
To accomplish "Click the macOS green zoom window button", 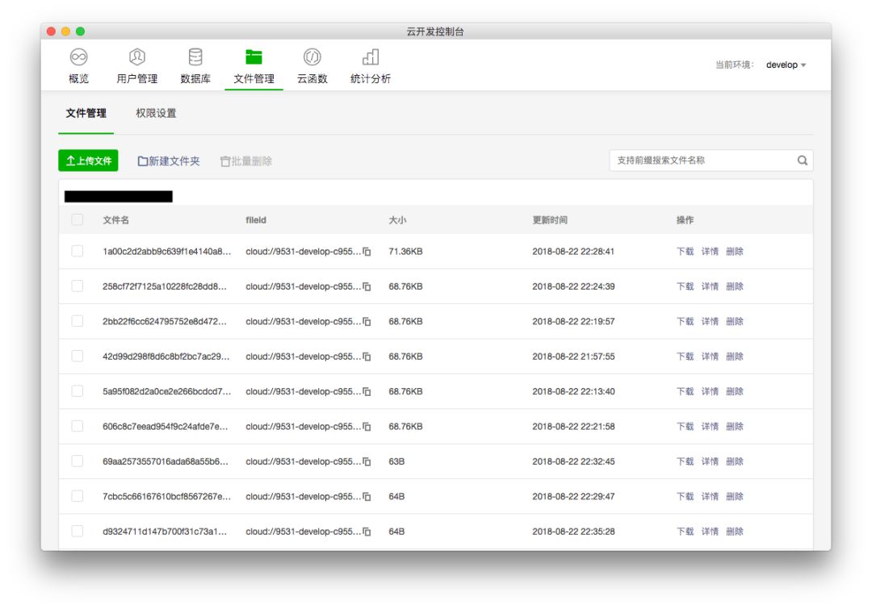I will [x=80, y=31].
